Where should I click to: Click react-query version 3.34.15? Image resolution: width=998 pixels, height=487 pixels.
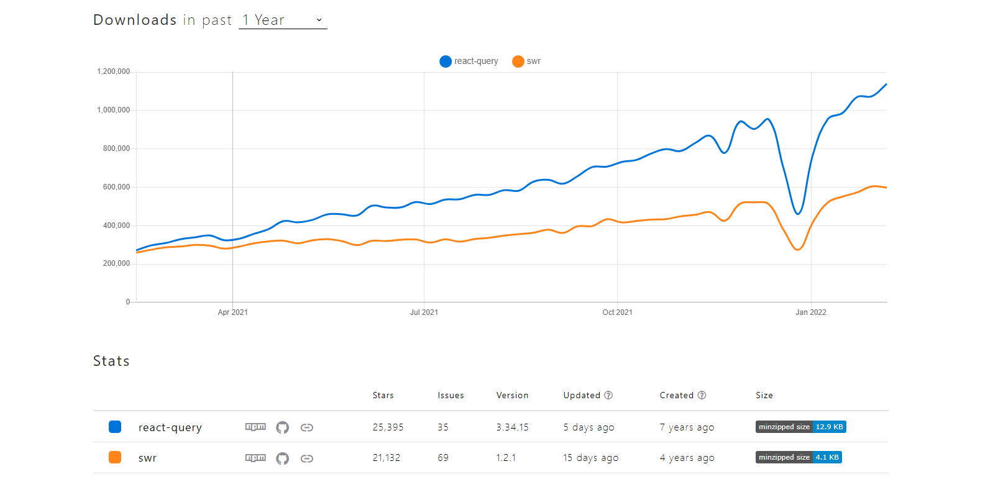click(x=512, y=427)
